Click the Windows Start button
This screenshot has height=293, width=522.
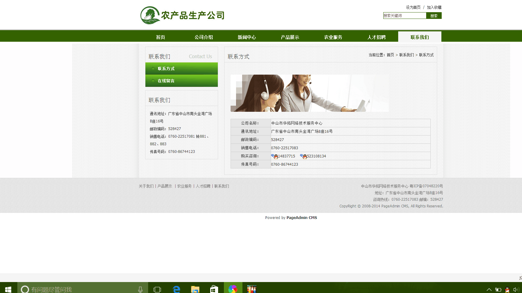[x=8, y=289]
